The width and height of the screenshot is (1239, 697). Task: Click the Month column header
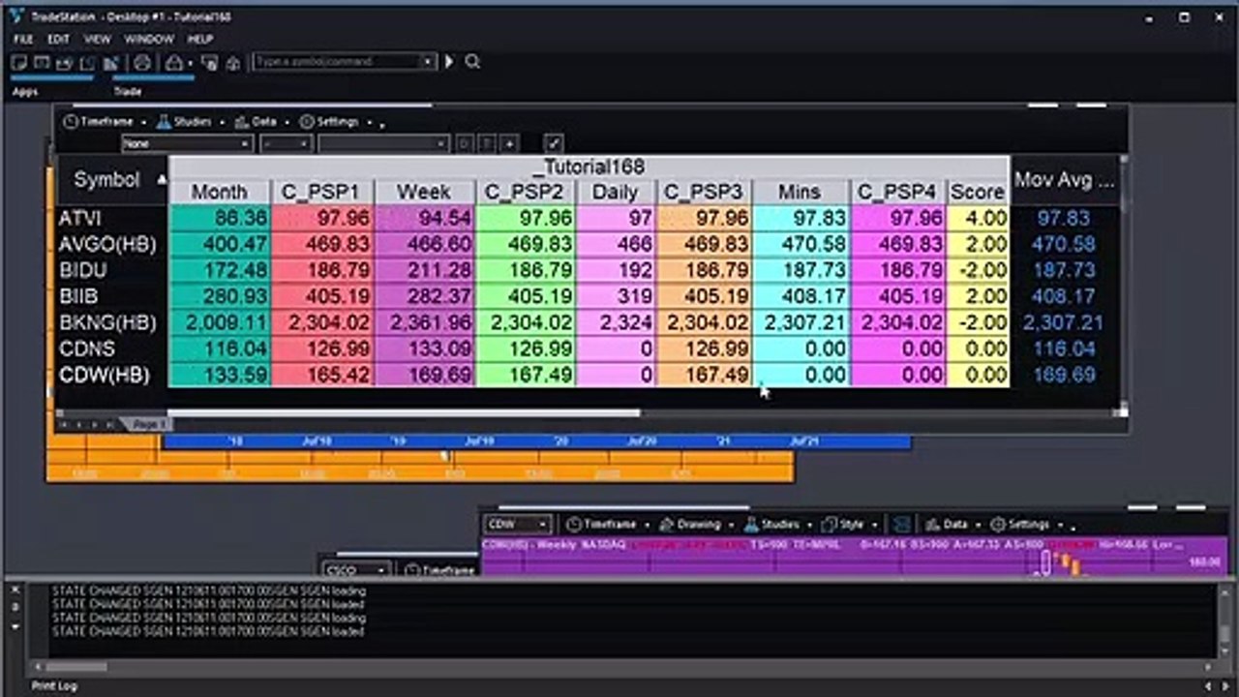pos(219,192)
